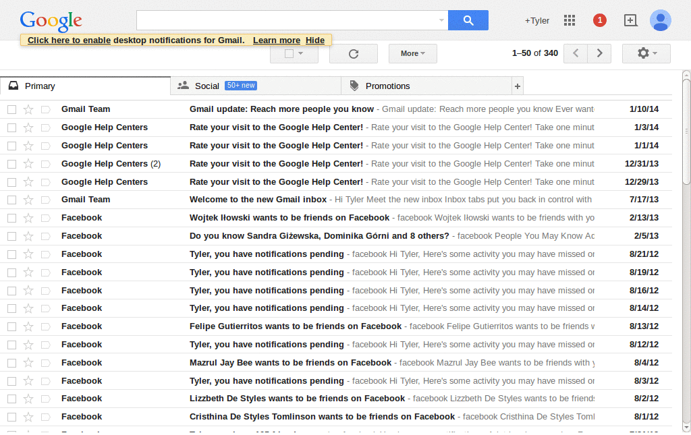Star the Felipe Gutierritos friend request email
The width and height of the screenshot is (691, 435).
coord(28,326)
